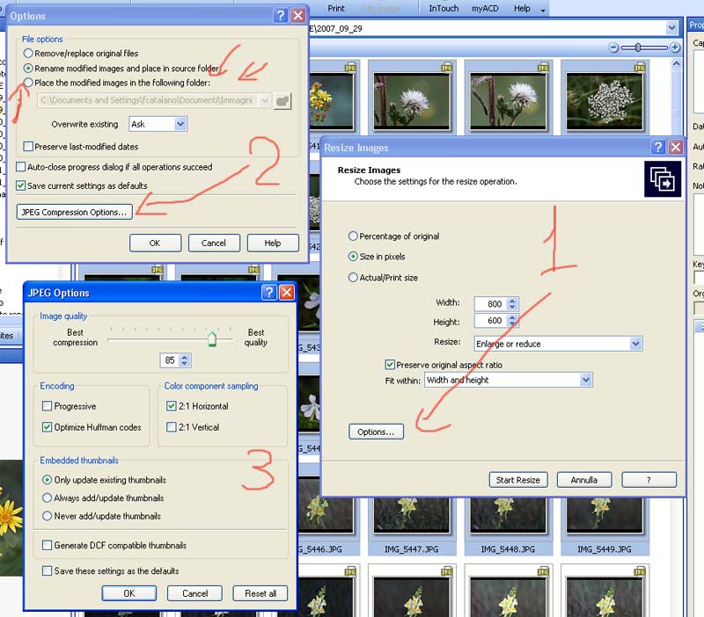Viewport: 704px width, 617px height.
Task: Enable Progressive encoding checkbox
Action: tap(47, 406)
